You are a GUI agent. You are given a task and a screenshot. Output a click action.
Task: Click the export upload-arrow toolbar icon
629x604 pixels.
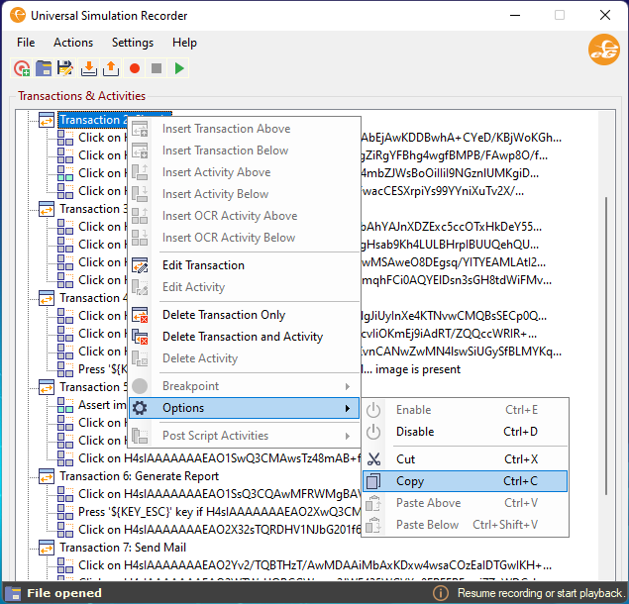pyautogui.click(x=110, y=68)
